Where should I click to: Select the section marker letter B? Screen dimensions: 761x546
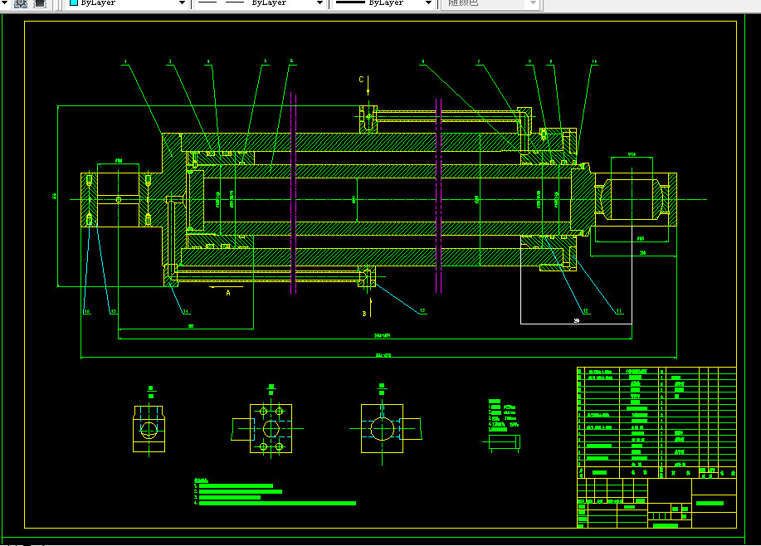(364, 314)
